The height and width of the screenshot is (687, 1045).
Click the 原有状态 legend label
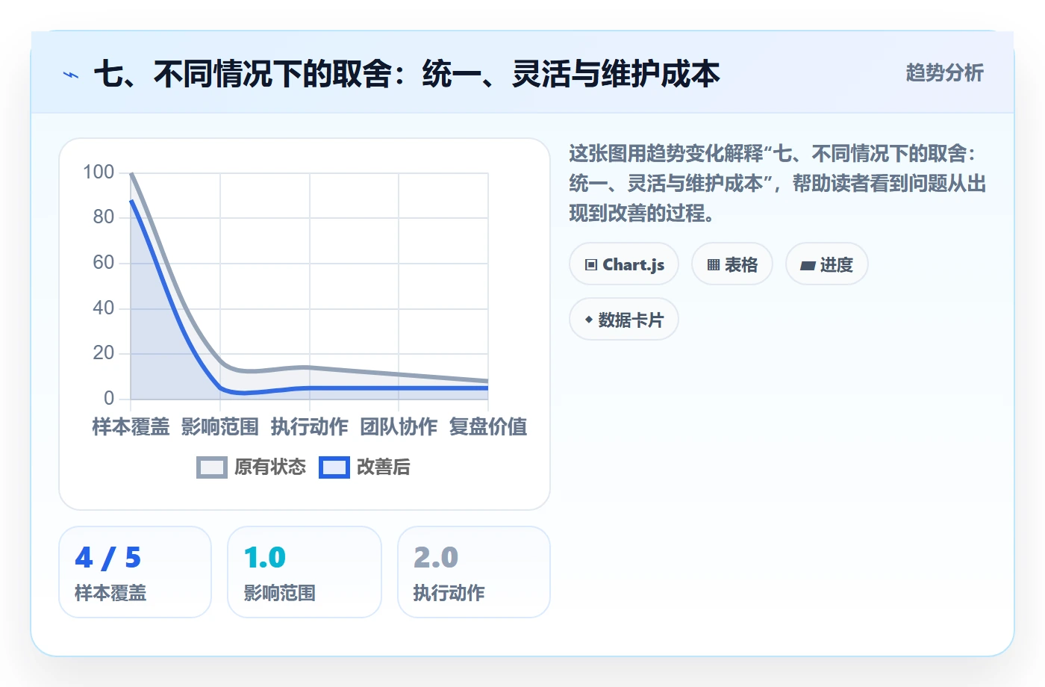[x=270, y=467]
